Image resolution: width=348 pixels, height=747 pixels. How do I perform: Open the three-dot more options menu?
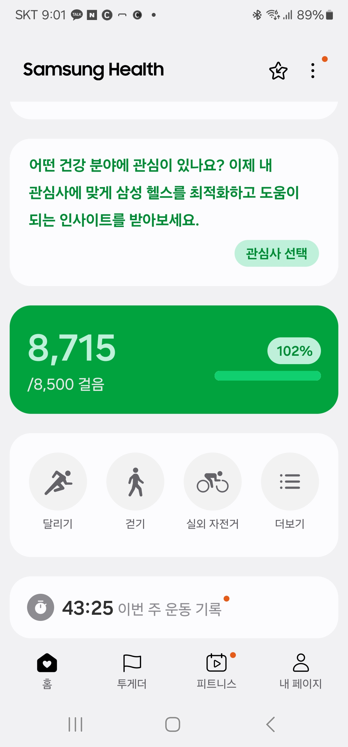(x=313, y=71)
